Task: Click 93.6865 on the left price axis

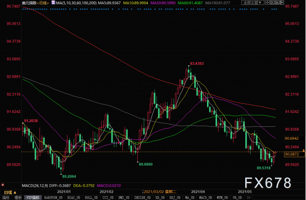Action: [13, 59]
